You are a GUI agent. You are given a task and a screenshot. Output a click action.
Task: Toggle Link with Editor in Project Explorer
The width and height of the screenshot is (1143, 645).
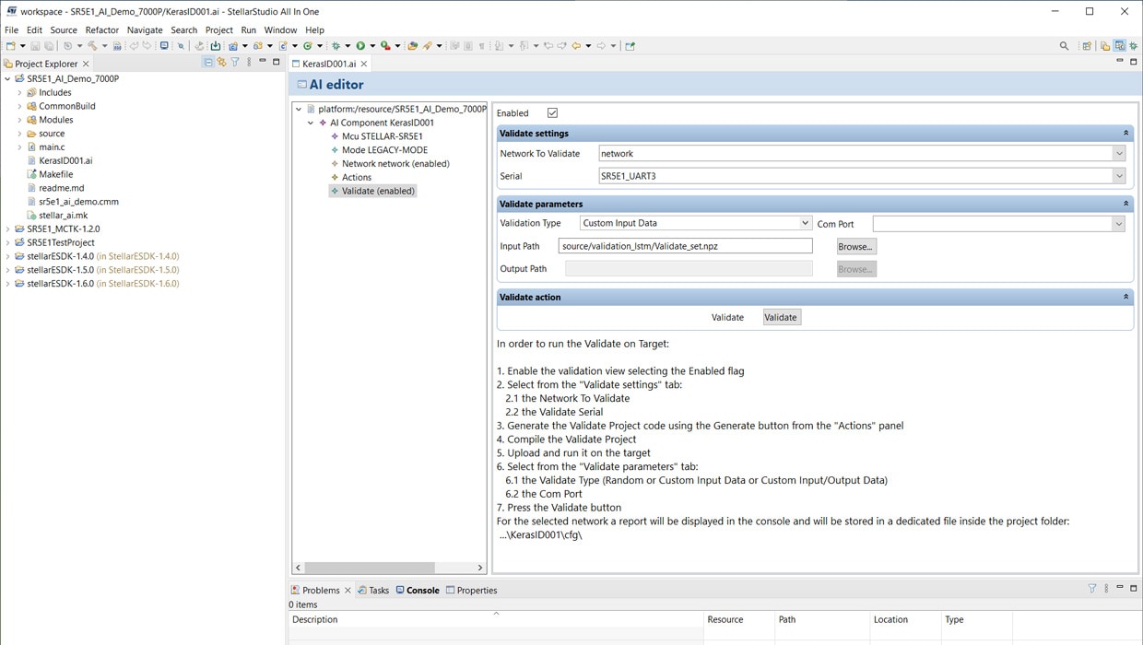pyautogui.click(x=221, y=63)
